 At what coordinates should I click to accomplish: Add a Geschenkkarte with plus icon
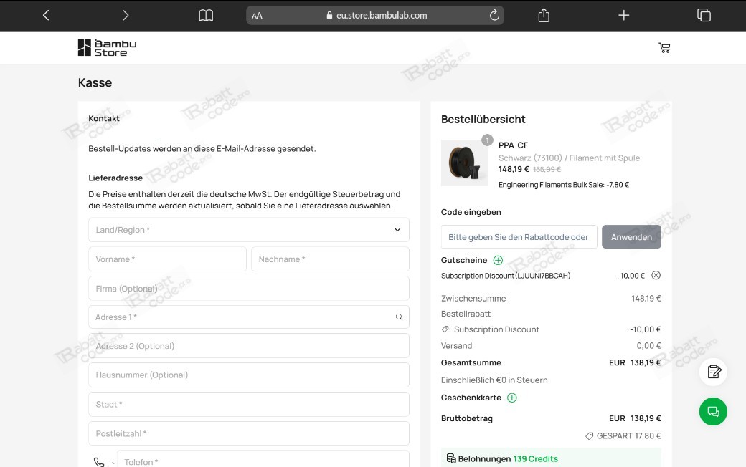[x=512, y=398]
